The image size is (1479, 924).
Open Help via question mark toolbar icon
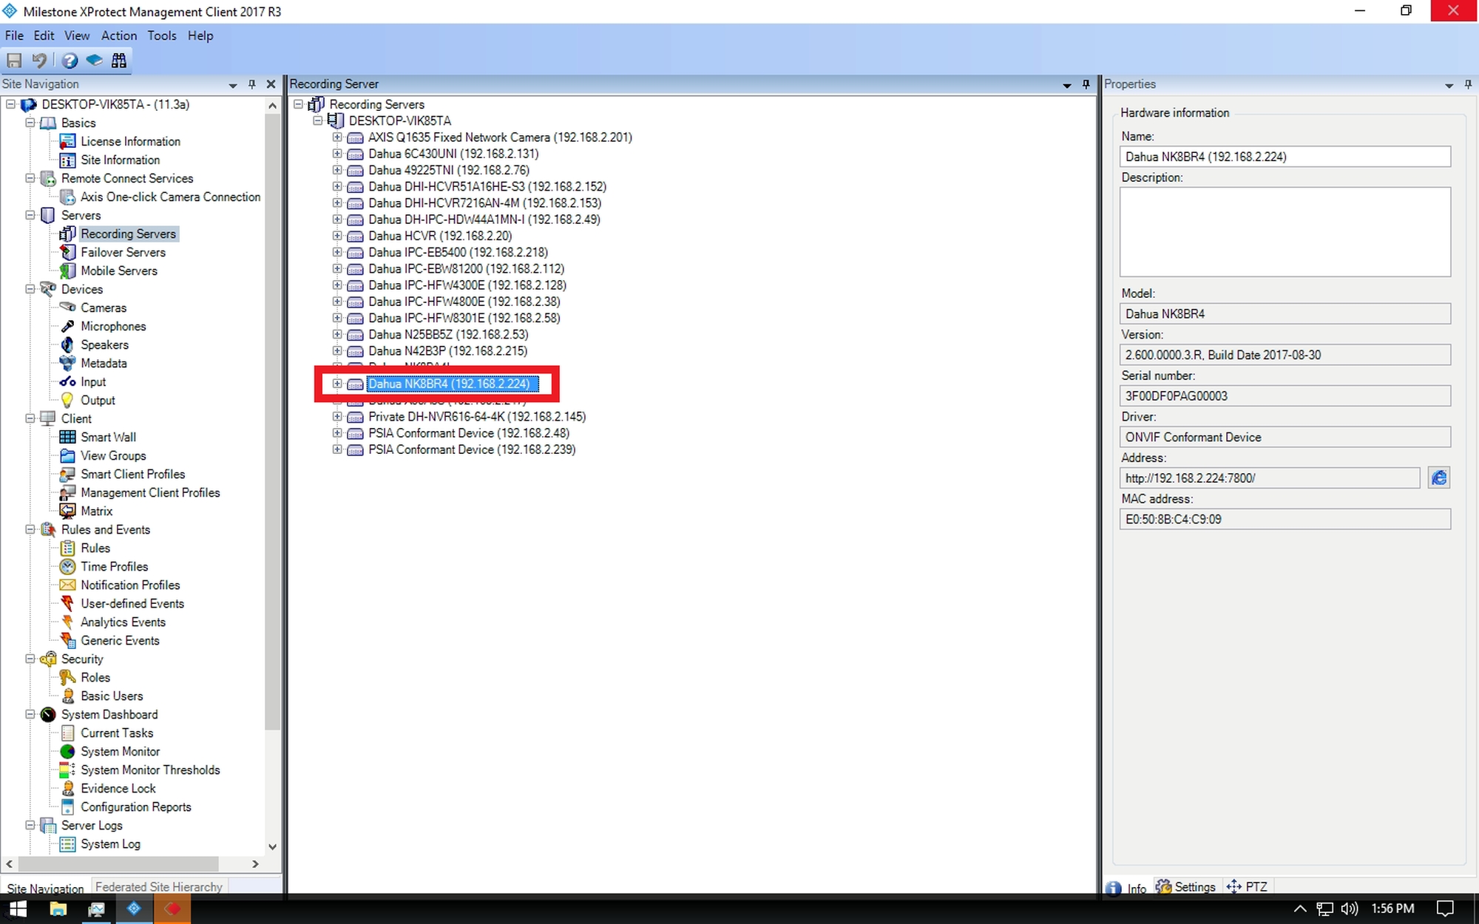tap(70, 61)
